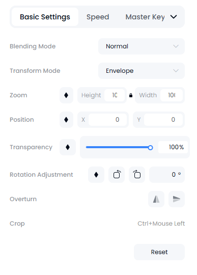
Task: Add a Position keyframe diamond
Action: tap(66, 120)
